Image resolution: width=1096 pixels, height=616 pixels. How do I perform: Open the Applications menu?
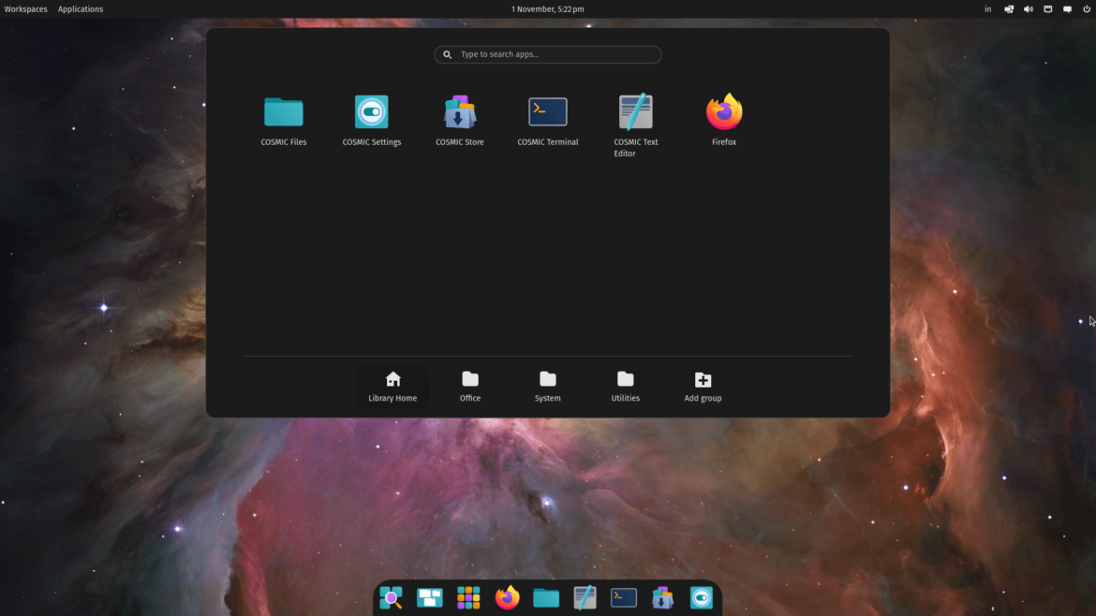point(81,8)
